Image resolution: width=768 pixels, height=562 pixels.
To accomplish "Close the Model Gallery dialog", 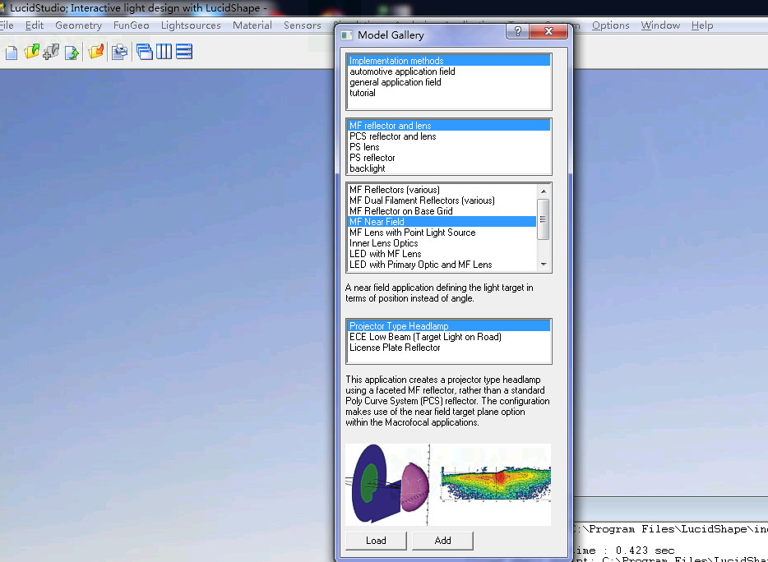I will click(548, 32).
